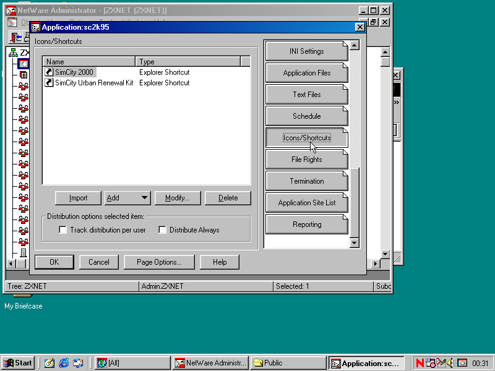
Task: Open the File Rights page
Action: pyautogui.click(x=306, y=160)
